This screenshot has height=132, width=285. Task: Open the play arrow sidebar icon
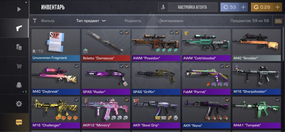19,9
